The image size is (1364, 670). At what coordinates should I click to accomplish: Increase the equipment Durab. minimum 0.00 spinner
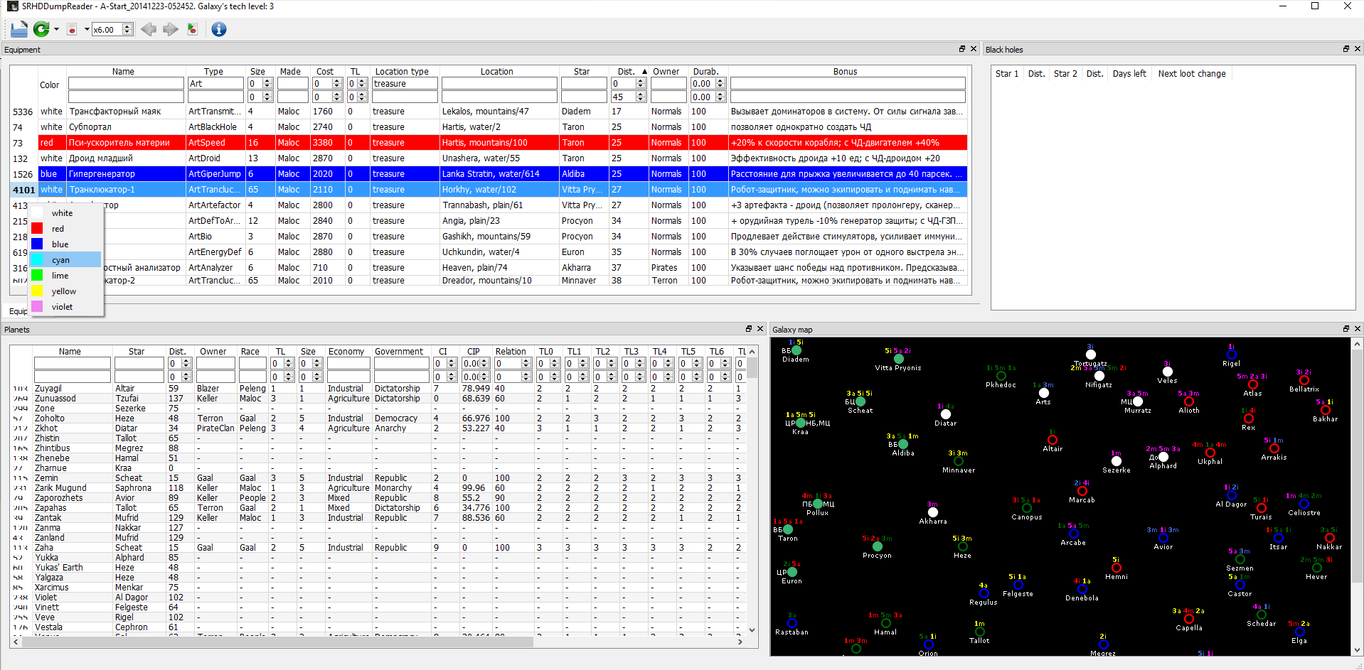720,81
